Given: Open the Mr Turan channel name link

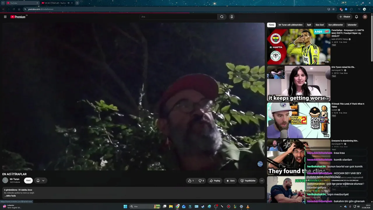Looking at the screenshot, I should tap(15, 179).
